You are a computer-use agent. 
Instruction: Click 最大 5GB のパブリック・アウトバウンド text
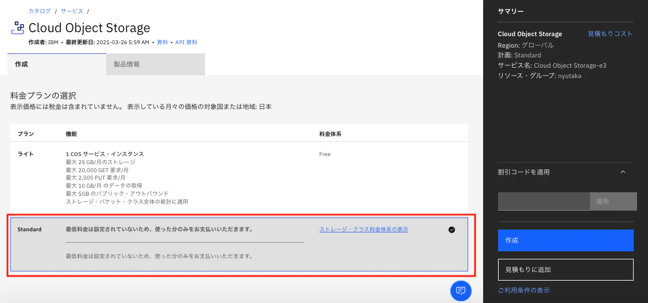click(x=117, y=193)
